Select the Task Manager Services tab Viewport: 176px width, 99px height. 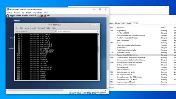[135, 23]
